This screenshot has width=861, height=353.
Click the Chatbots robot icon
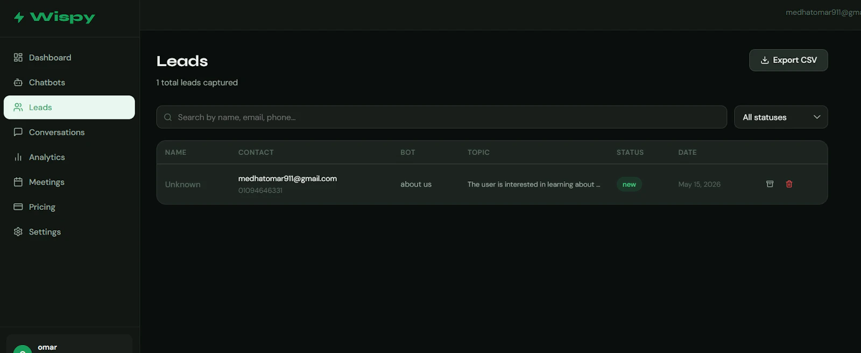click(18, 82)
